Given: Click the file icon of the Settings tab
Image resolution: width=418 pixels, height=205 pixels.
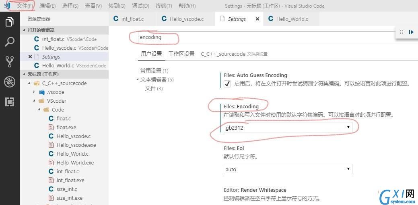Looking at the screenshot, I should click(x=222, y=19).
